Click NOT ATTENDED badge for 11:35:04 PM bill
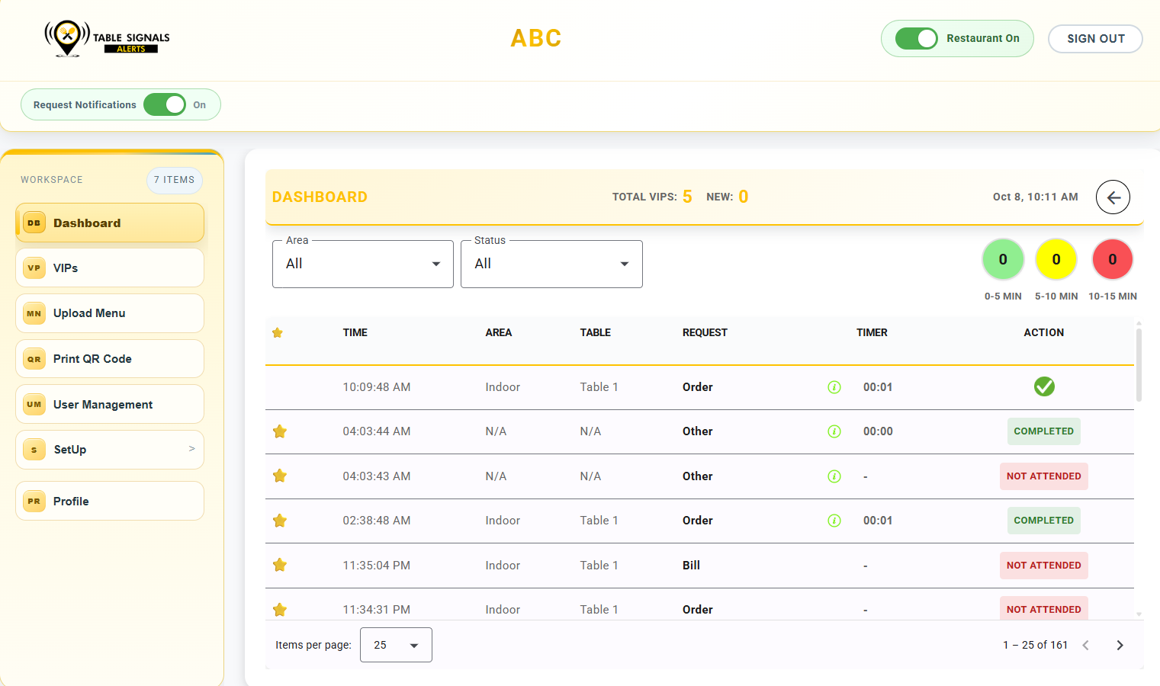 [x=1043, y=566]
